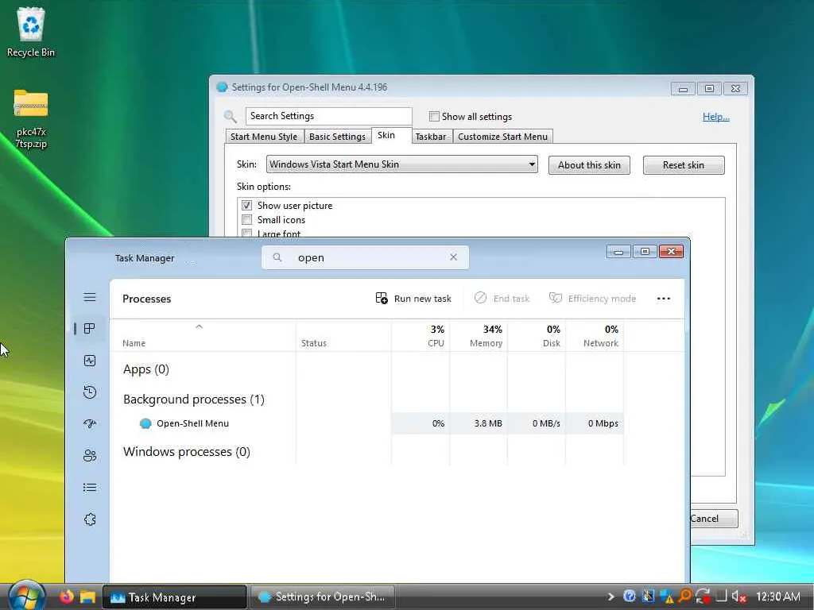The image size is (814, 610).
Task: Open the three-dot more options menu
Action: pyautogui.click(x=664, y=299)
